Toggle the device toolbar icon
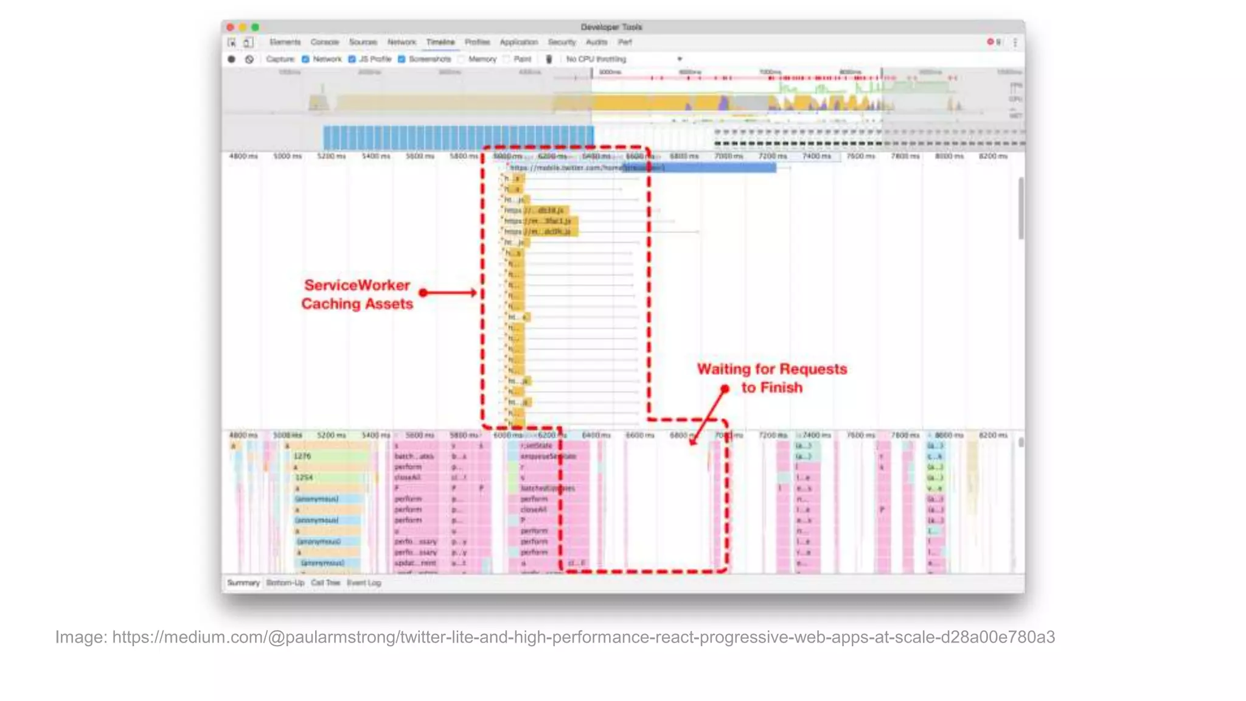 coord(248,43)
